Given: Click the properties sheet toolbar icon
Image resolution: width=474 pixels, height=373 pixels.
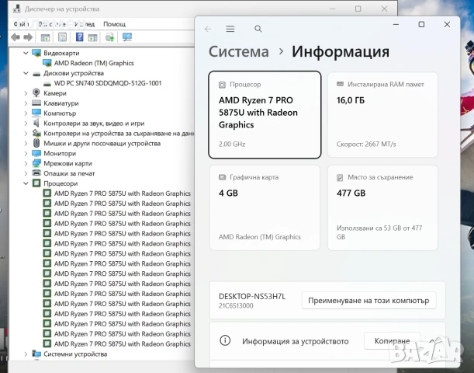Looking at the screenshot, I should (x=62, y=37).
